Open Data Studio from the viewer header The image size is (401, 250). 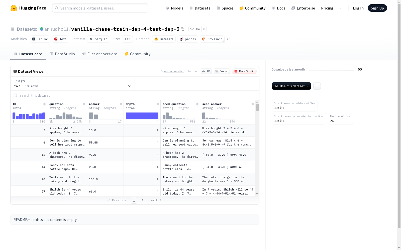[x=244, y=71]
